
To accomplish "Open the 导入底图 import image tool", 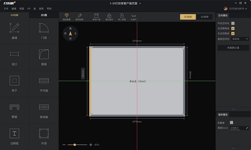I will click(x=122, y=17).
